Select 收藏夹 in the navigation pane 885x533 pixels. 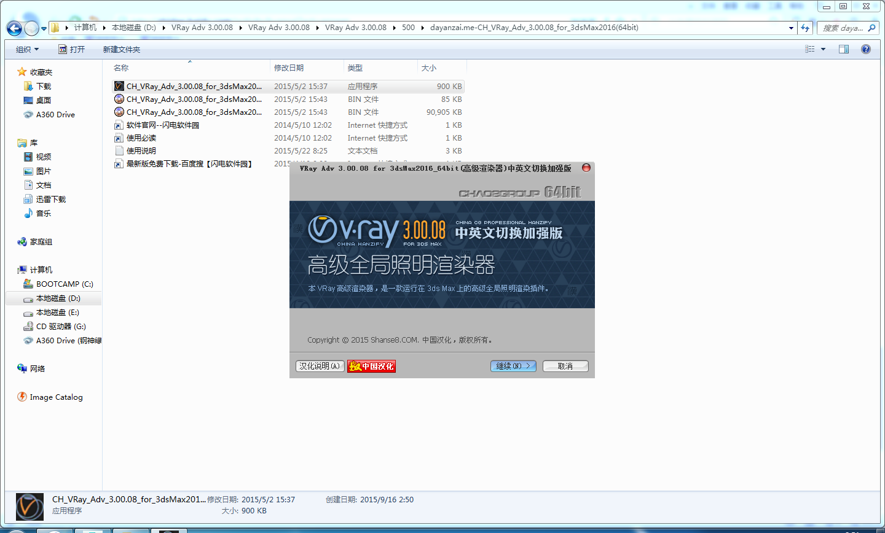click(x=41, y=72)
